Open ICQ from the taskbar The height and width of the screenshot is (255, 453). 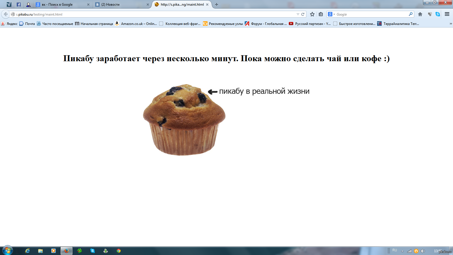pyautogui.click(x=80, y=251)
